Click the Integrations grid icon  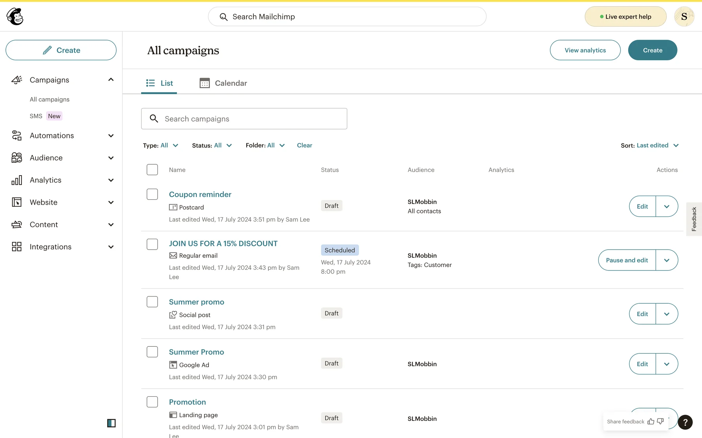[17, 247]
